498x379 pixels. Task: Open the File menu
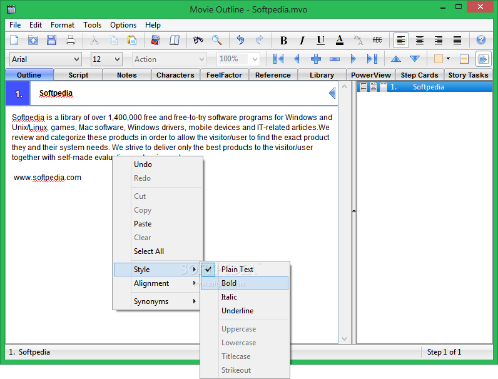point(15,25)
